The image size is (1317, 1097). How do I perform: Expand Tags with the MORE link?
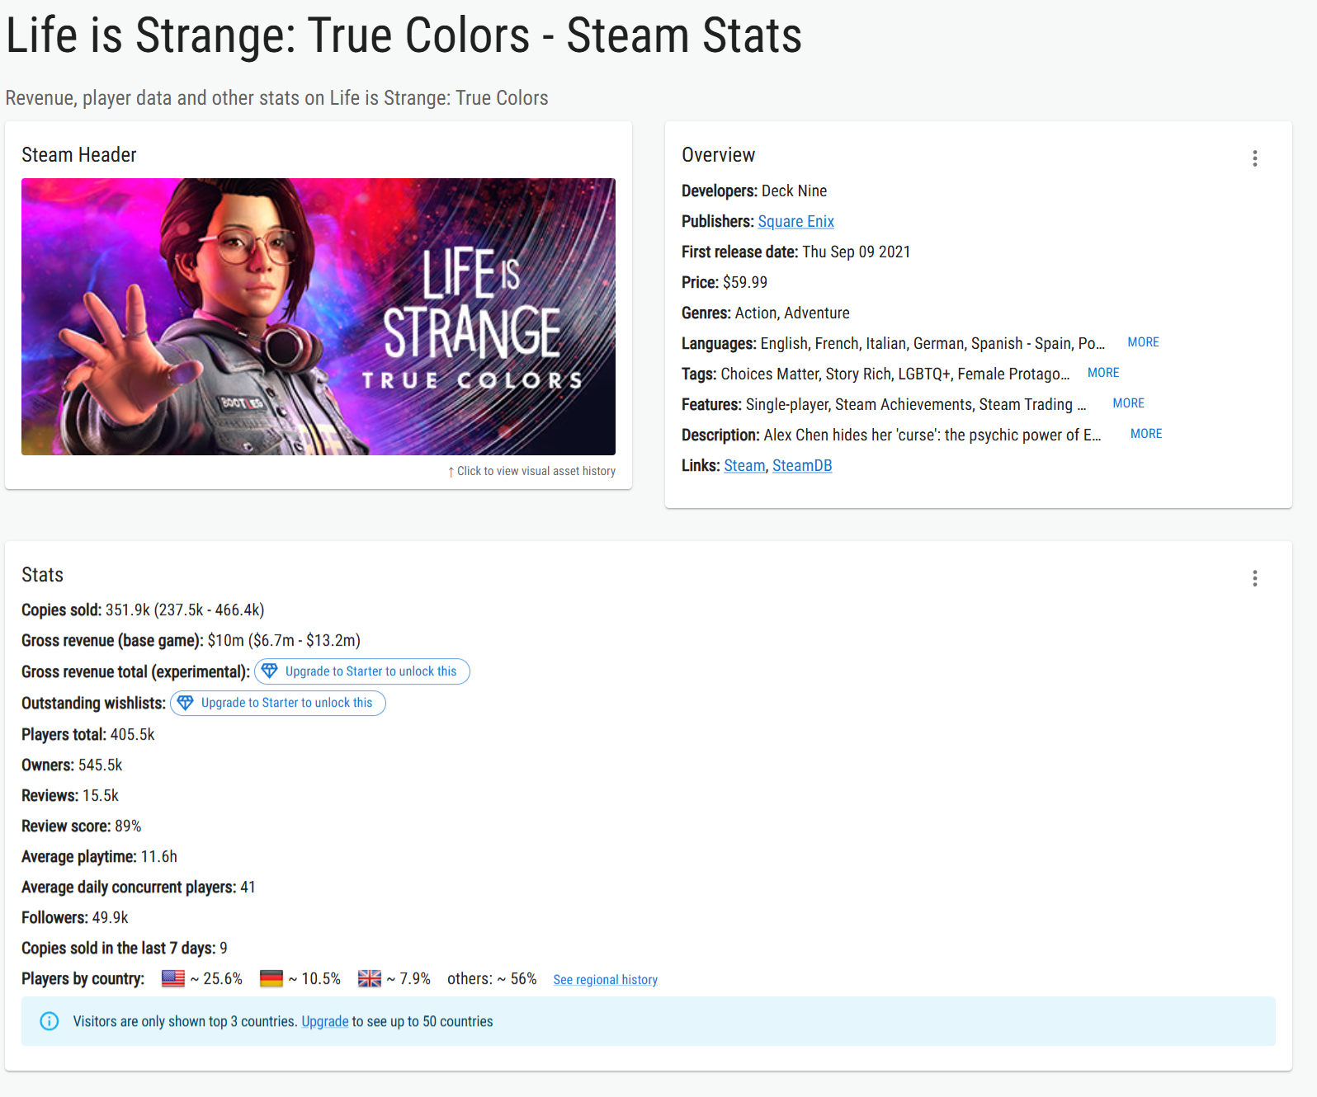[1103, 373]
